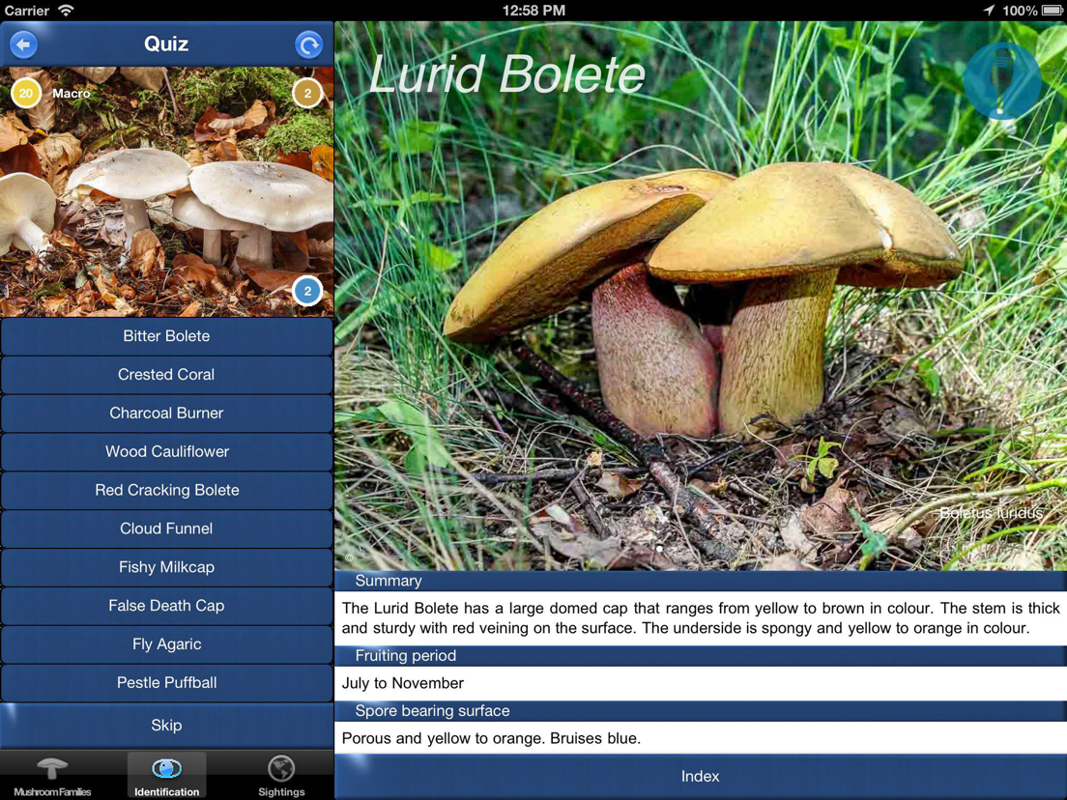
Task: Tap the Wi-Fi icon in status bar
Action: click(x=66, y=11)
